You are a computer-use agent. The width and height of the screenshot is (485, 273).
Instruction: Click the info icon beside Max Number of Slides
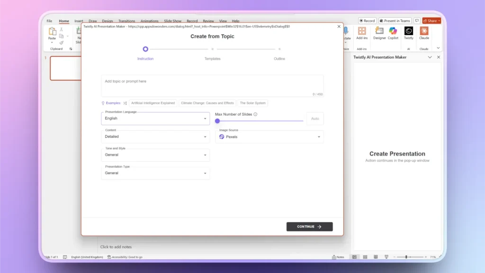(x=255, y=114)
